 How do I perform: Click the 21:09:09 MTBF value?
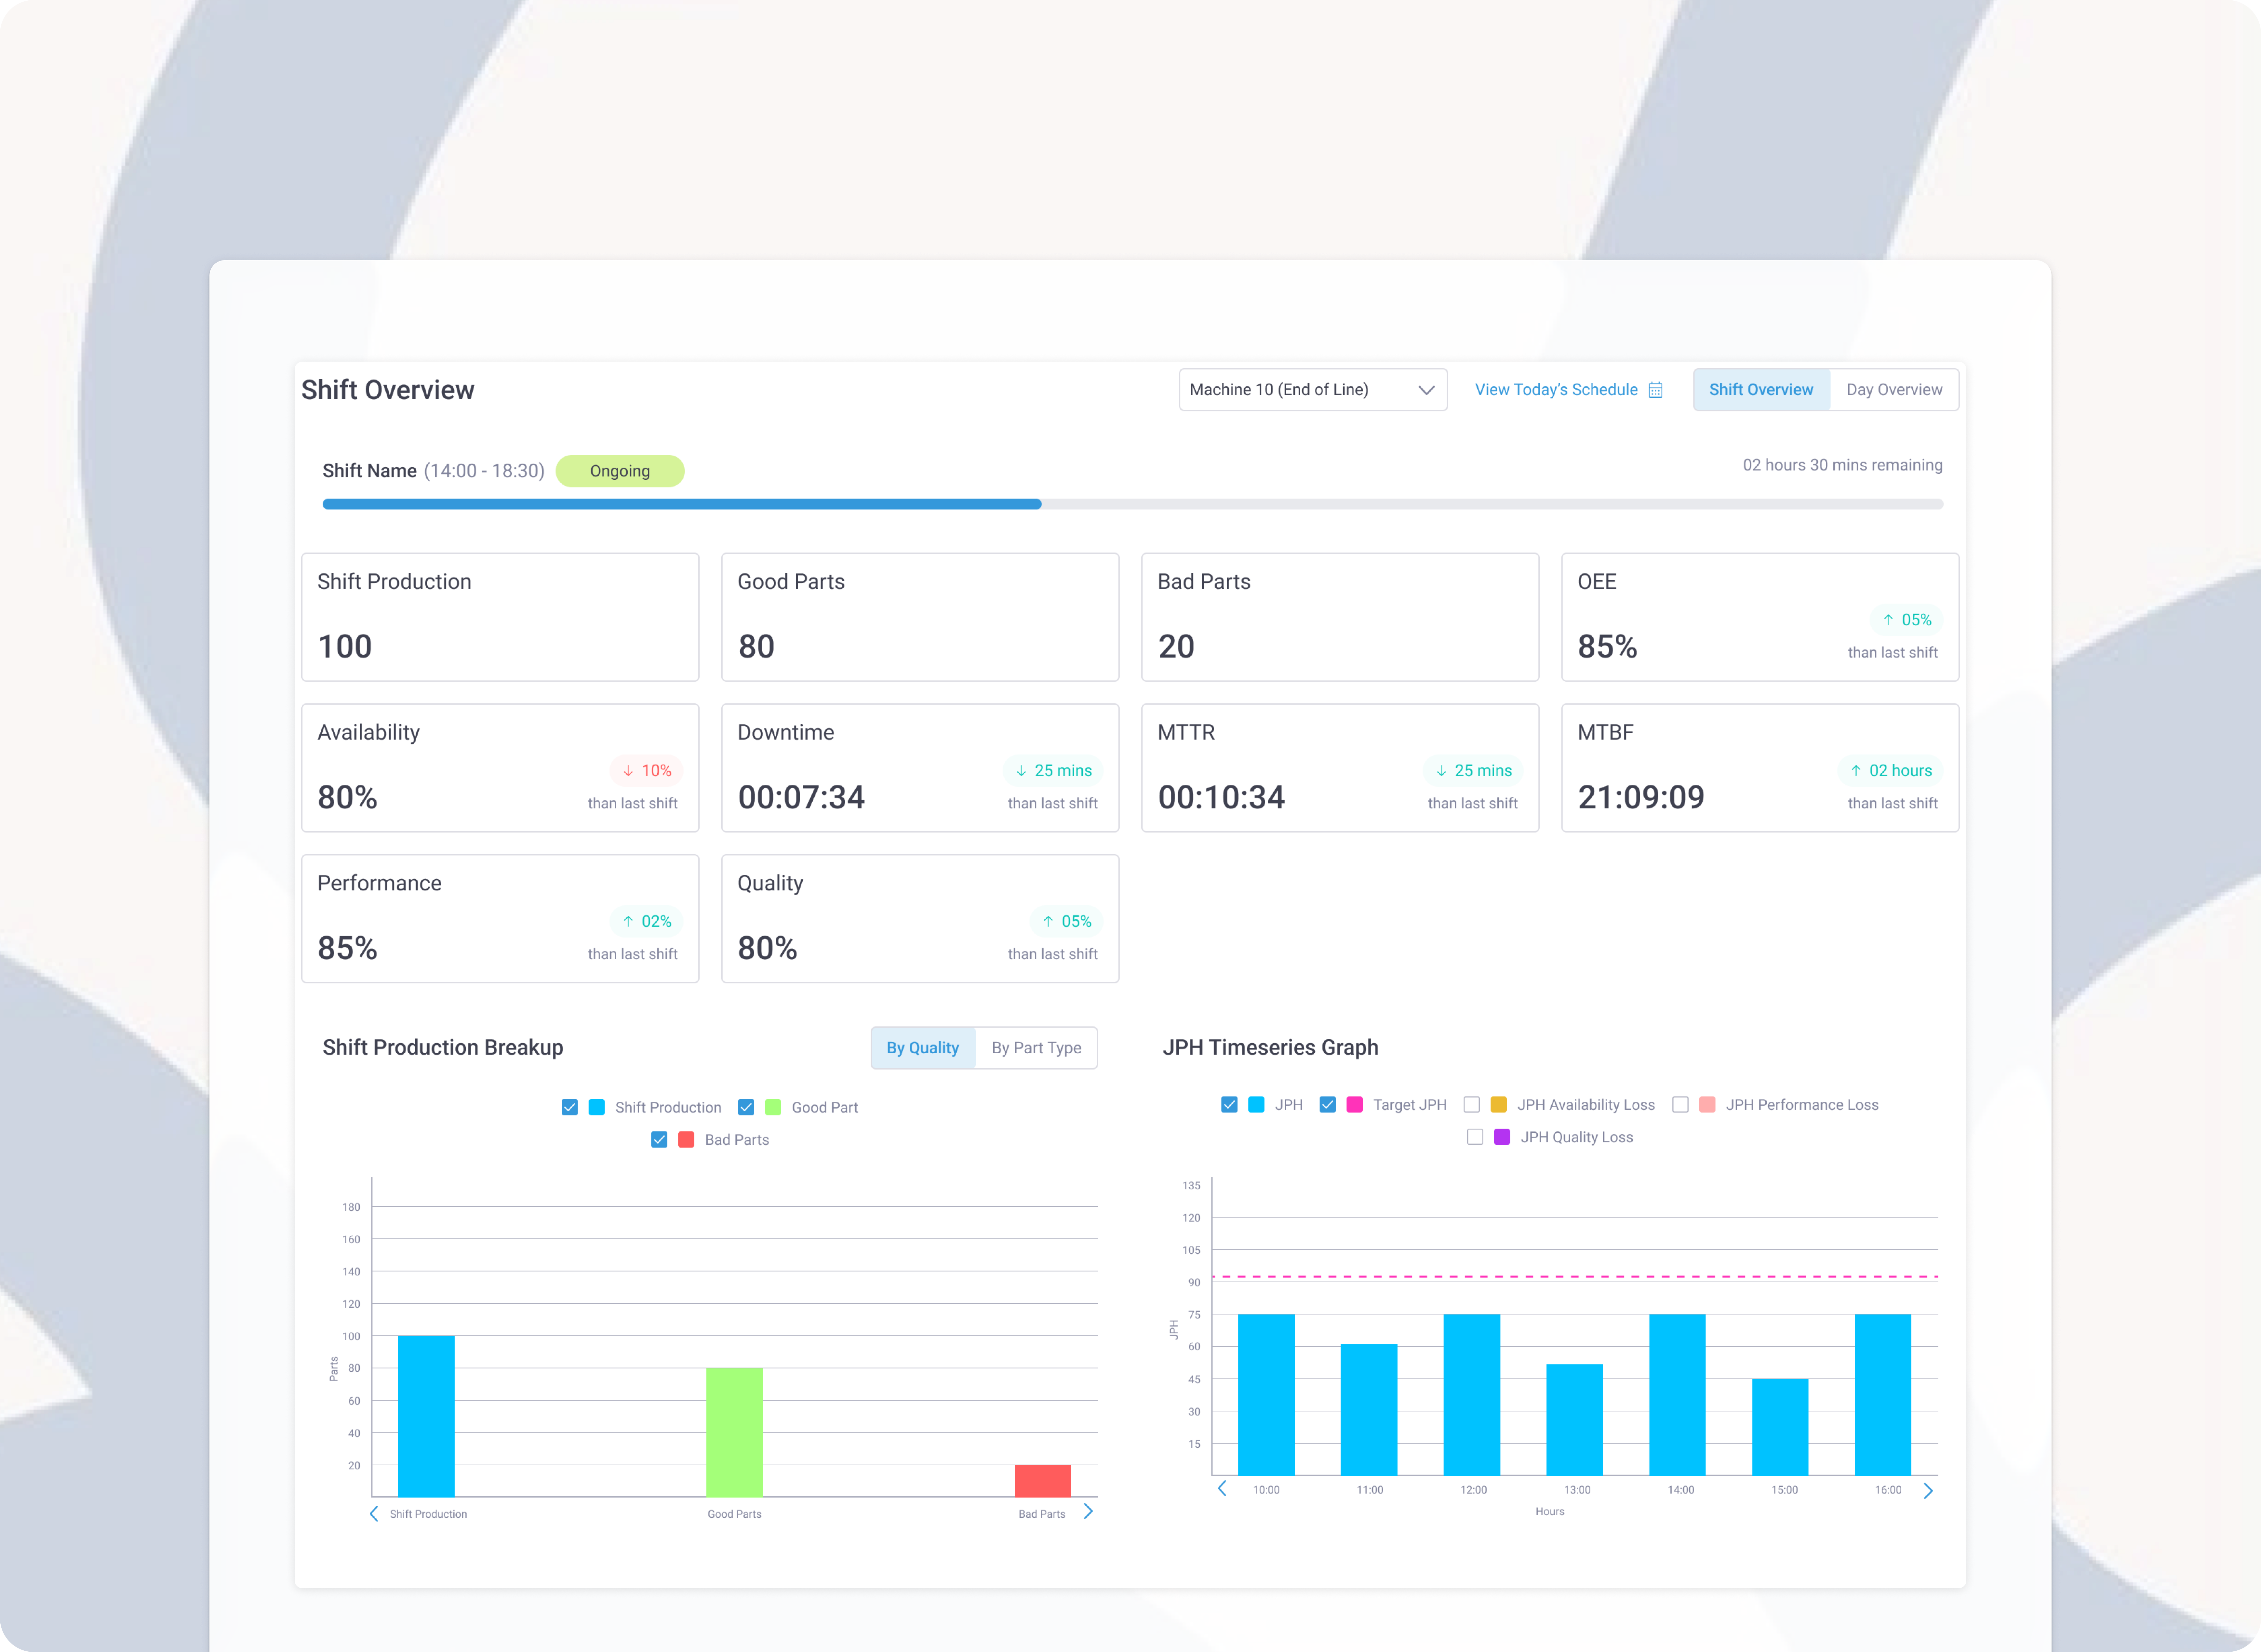(1641, 797)
